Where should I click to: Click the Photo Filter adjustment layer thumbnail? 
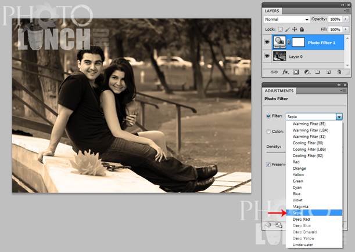(x=279, y=42)
